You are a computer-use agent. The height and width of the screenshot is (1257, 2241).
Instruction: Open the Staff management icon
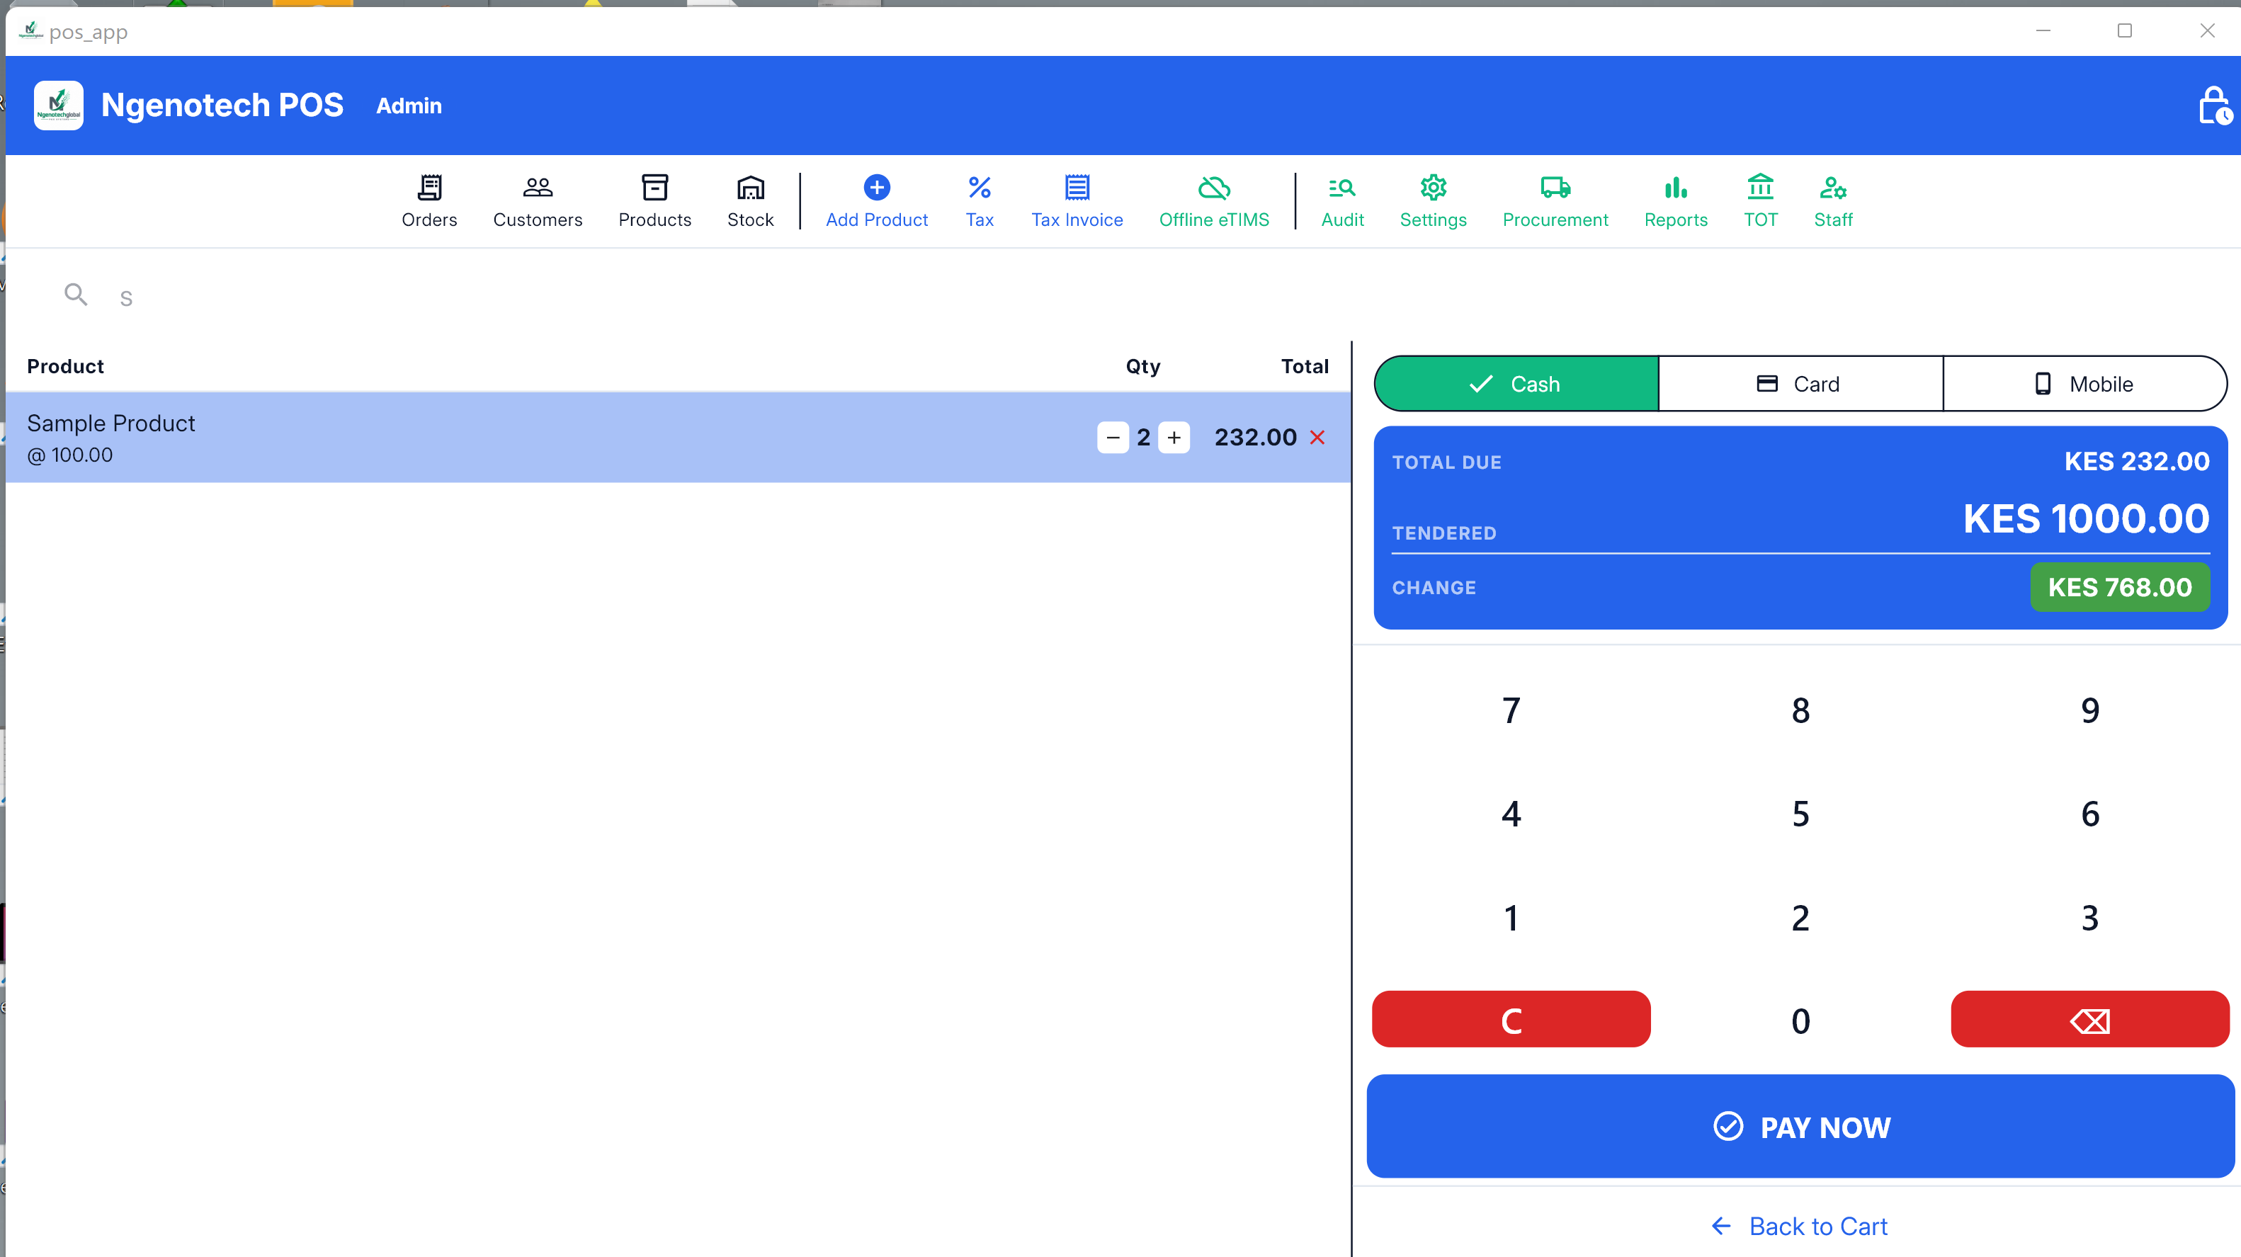click(1832, 187)
